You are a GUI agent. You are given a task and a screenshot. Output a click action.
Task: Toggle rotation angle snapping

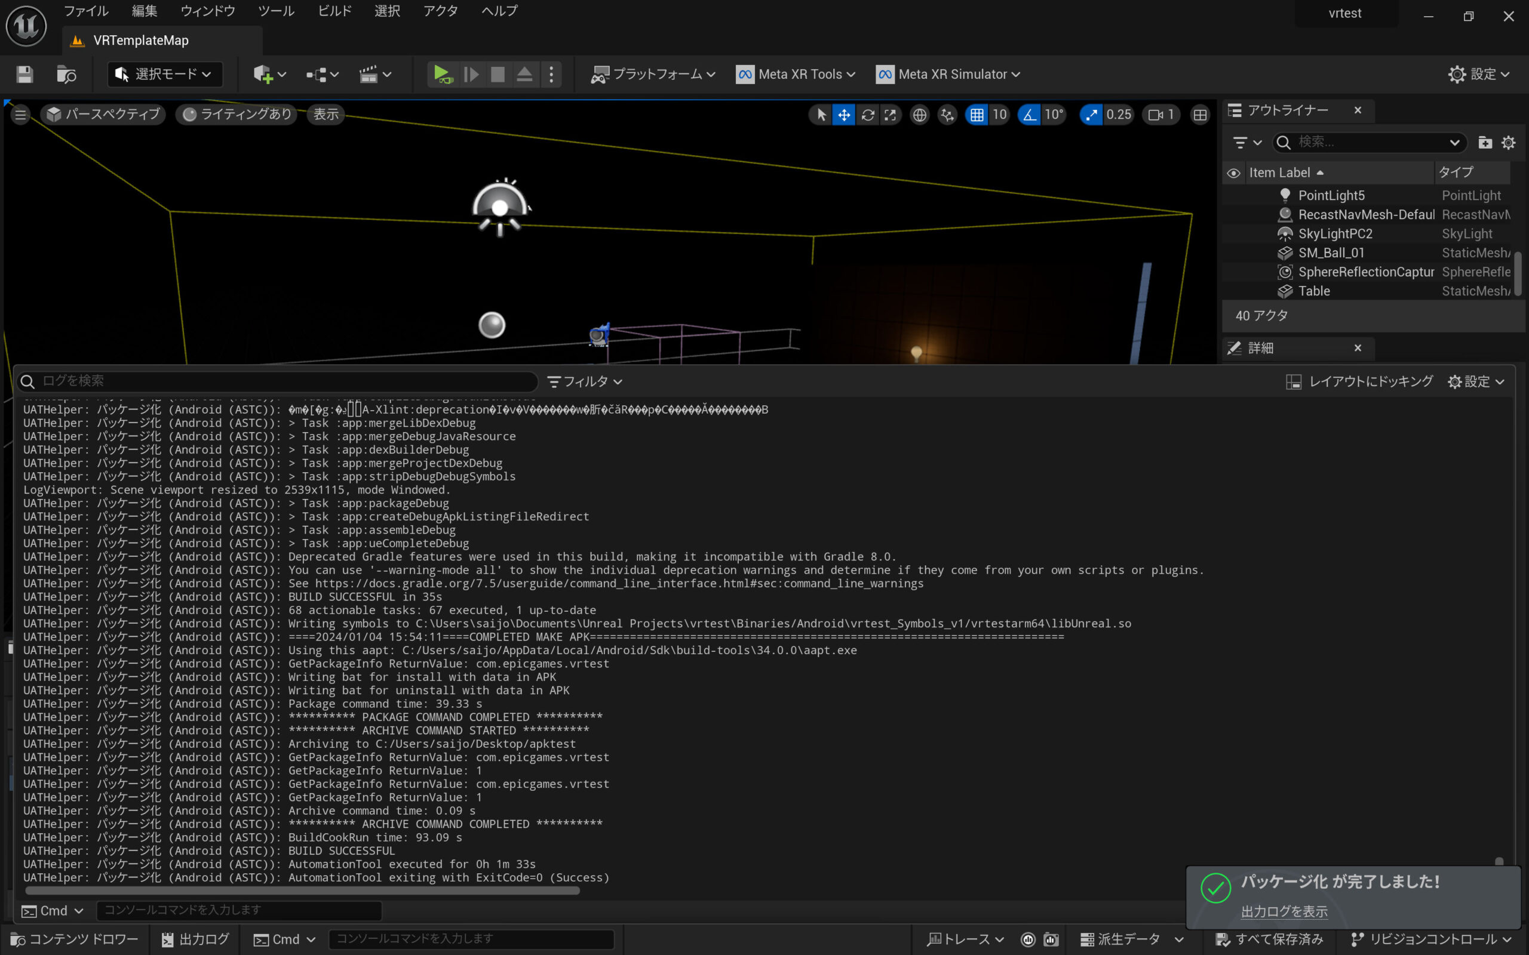tap(1030, 115)
